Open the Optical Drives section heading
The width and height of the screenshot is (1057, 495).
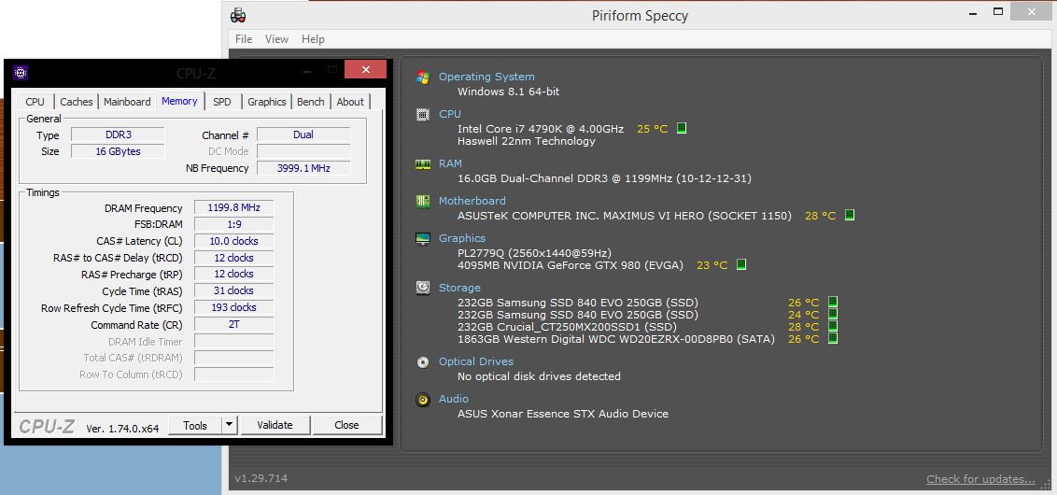coord(476,362)
